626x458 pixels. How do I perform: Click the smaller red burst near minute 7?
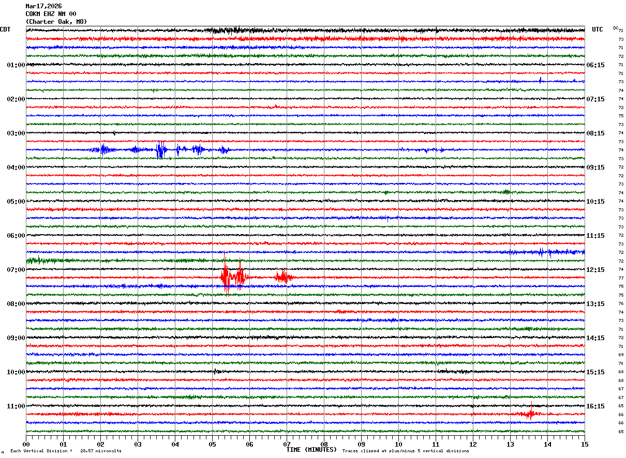284,277
